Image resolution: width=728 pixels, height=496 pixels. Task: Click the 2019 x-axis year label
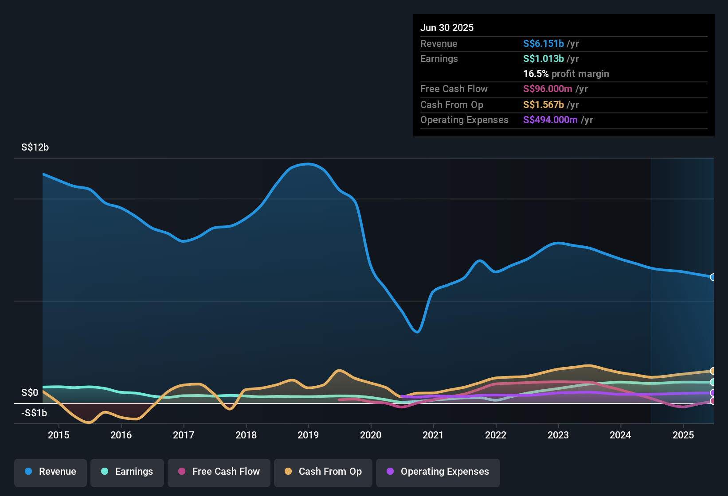pos(308,435)
